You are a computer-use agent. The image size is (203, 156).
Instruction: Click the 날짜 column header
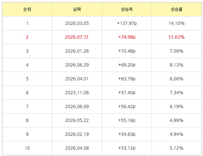pyautogui.click(x=77, y=9)
